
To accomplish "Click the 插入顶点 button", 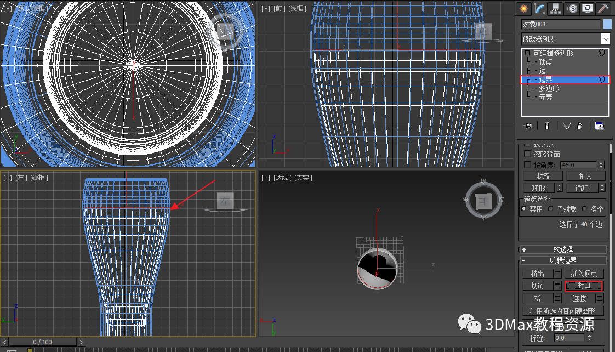I will (584, 274).
